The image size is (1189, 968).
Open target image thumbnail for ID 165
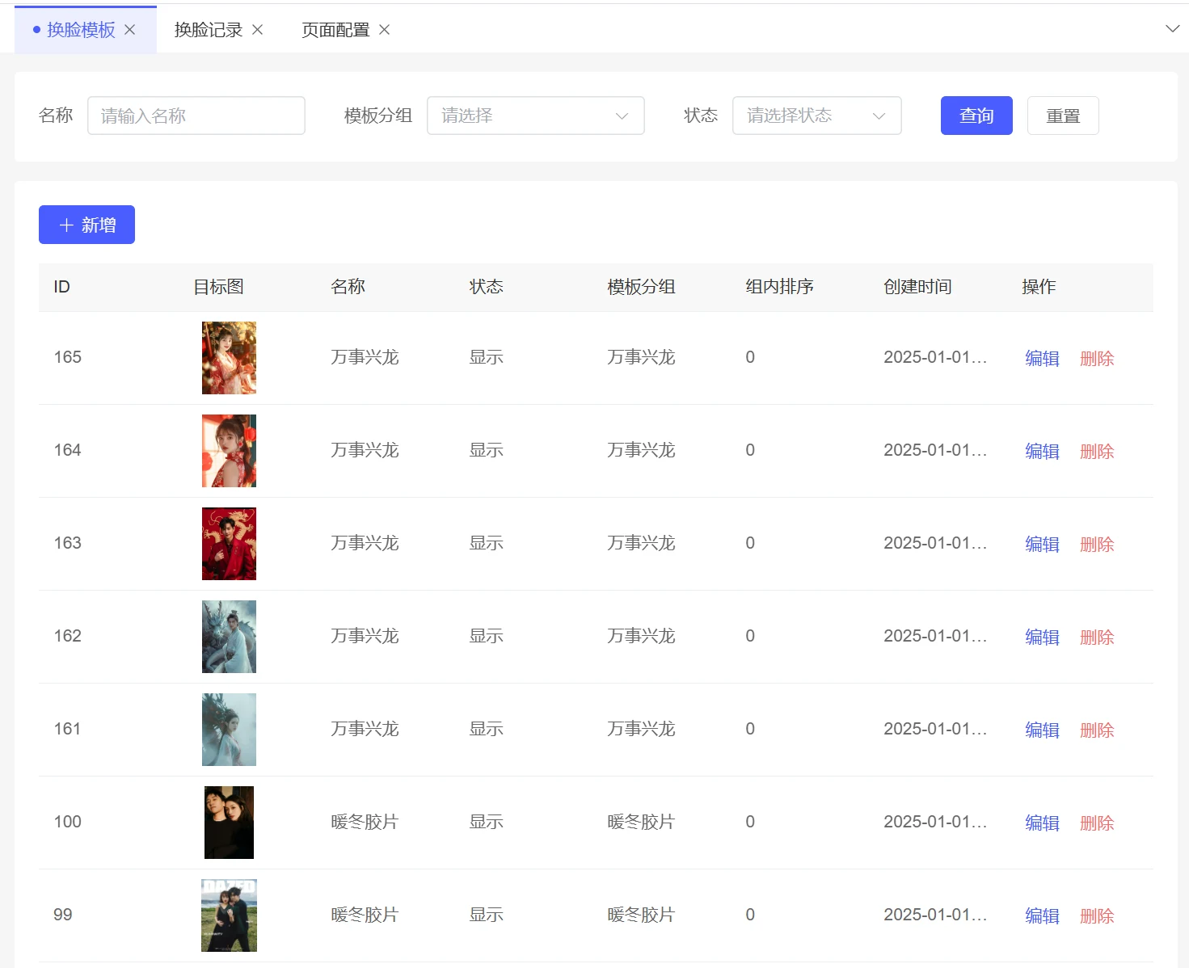pos(229,358)
